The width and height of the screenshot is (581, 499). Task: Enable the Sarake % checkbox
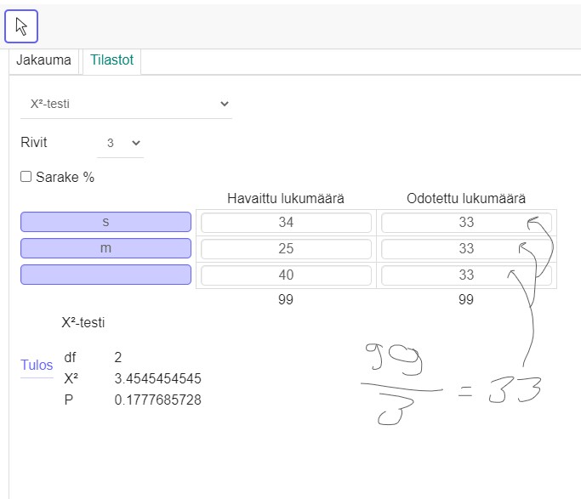click(26, 177)
